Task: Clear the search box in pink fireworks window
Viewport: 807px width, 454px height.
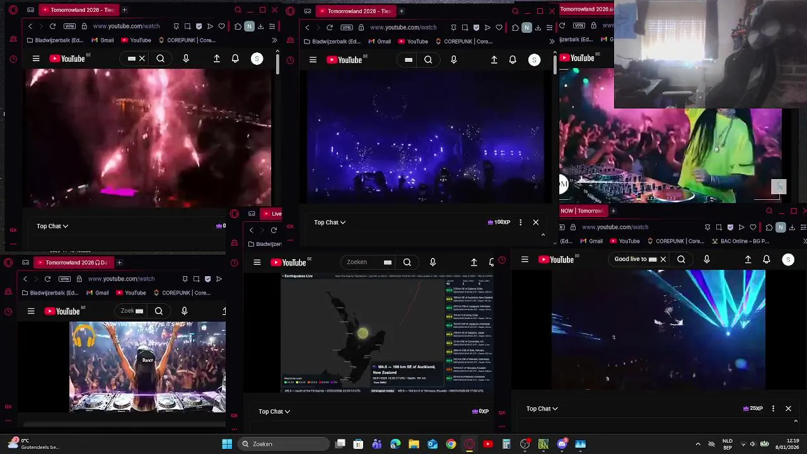Action: (x=142, y=59)
